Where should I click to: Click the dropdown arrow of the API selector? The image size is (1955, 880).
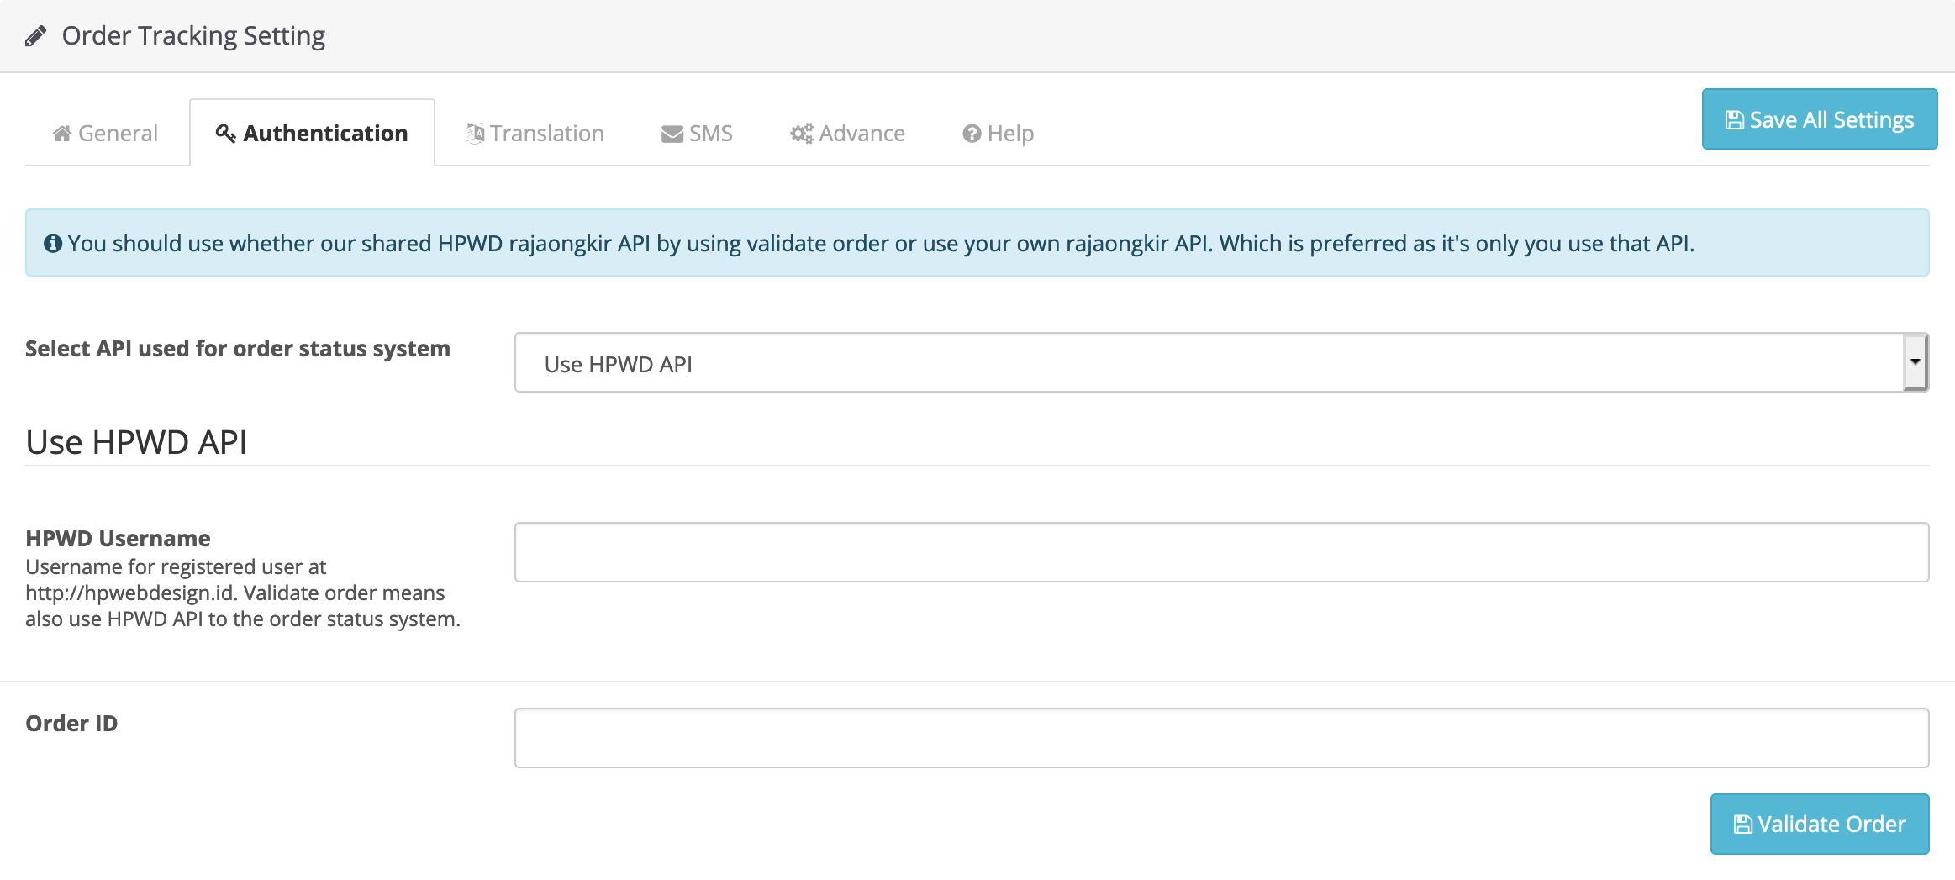click(1915, 362)
